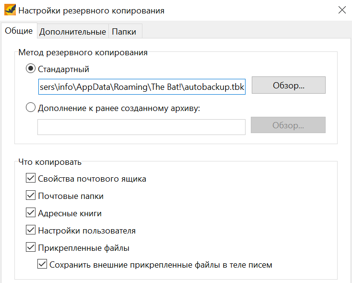The width and height of the screenshot is (352, 283).
Task: Select the Стандартный backup method
Action: pyautogui.click(x=31, y=69)
